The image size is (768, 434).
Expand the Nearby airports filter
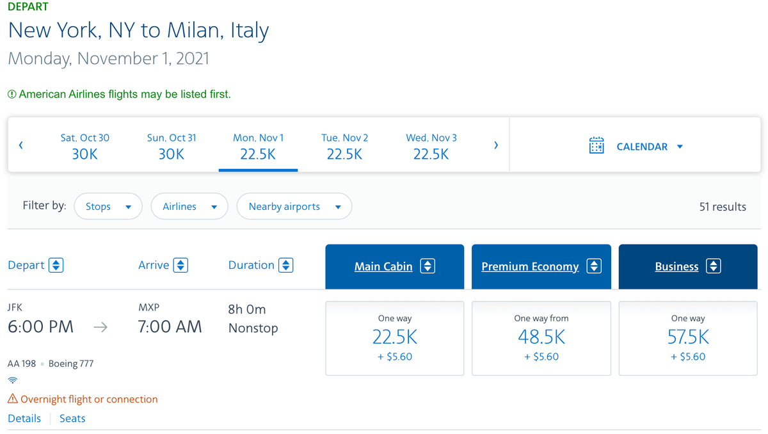pos(294,206)
